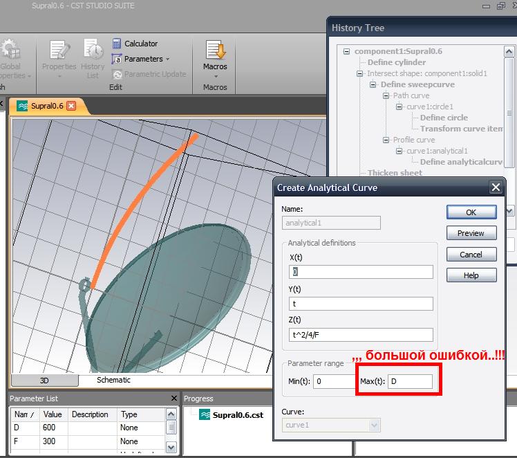
Task: Click the Preview button
Action: click(471, 233)
